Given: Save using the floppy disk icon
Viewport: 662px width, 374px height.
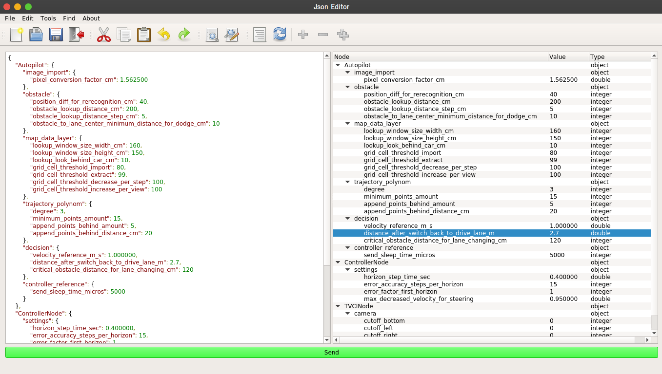Looking at the screenshot, I should (56, 35).
